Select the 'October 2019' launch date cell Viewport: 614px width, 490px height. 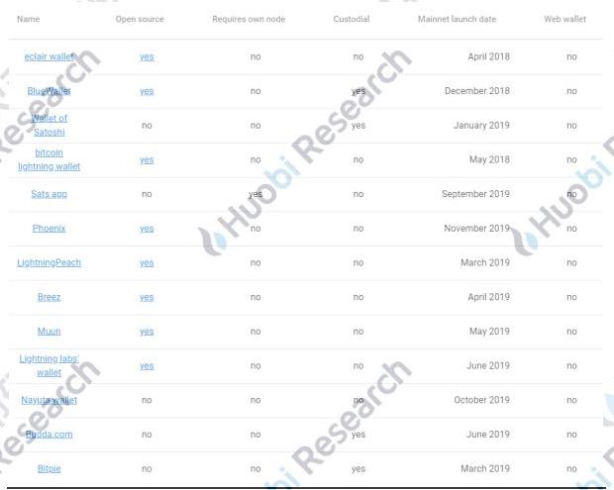(481, 400)
